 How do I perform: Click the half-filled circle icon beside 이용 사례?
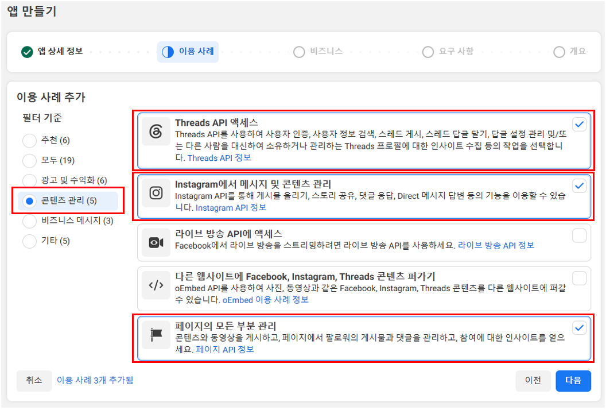pyautogui.click(x=168, y=52)
